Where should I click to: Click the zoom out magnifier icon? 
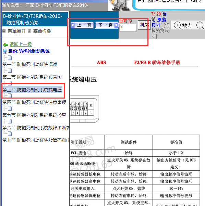click(200, 25)
